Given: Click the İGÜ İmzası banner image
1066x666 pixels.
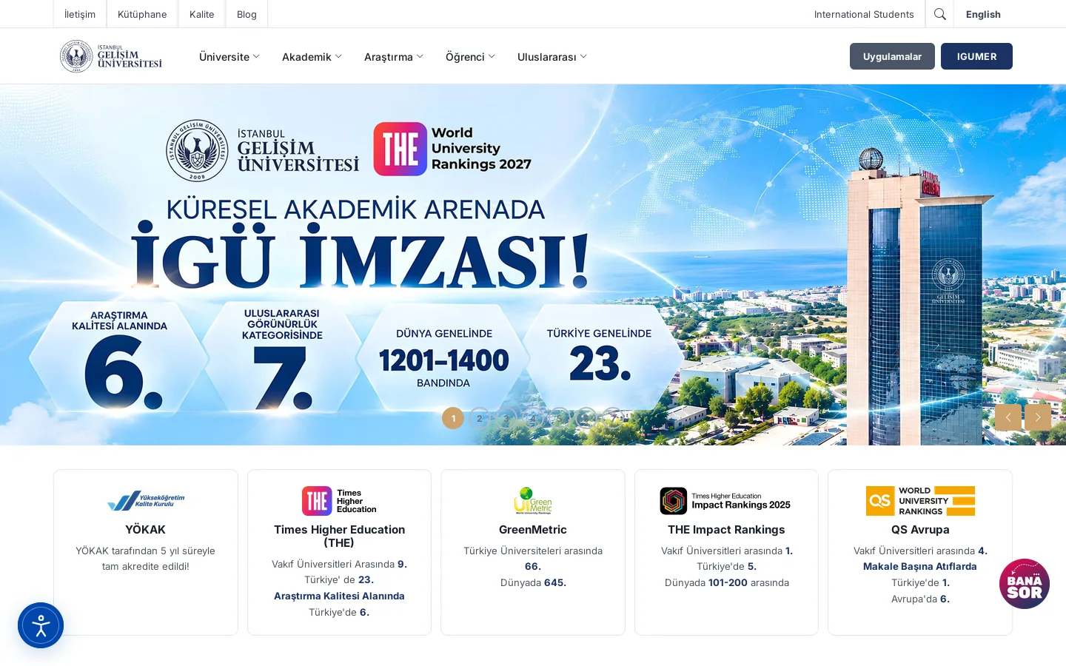Looking at the screenshot, I should pyautogui.click(x=533, y=264).
